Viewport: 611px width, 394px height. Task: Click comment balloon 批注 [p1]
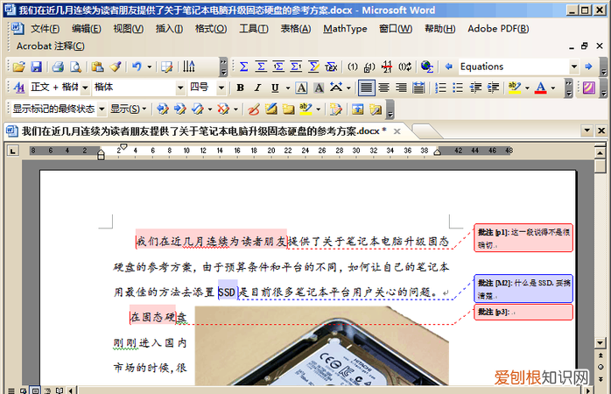[x=523, y=238]
